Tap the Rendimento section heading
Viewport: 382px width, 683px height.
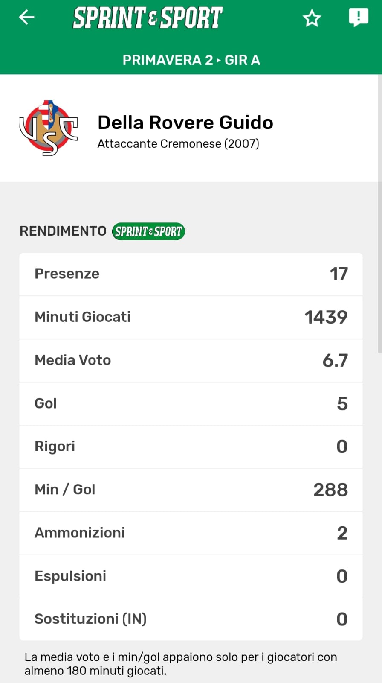pos(63,231)
